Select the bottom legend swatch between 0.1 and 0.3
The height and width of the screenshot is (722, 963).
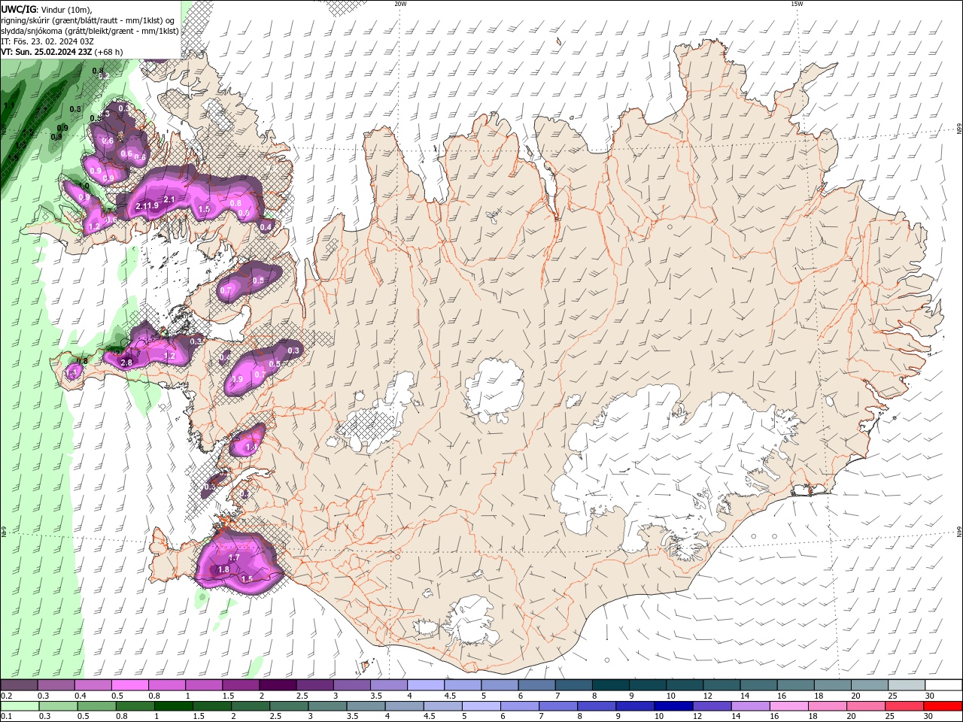20,706
